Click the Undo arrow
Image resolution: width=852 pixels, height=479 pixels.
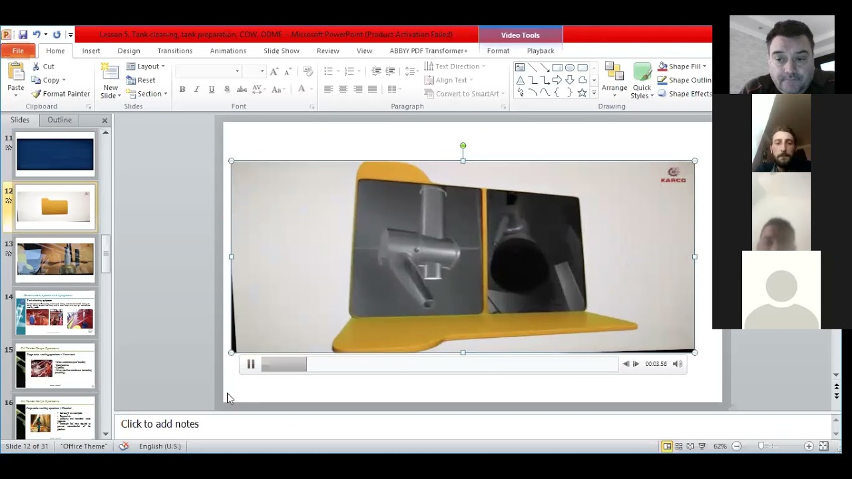point(37,35)
